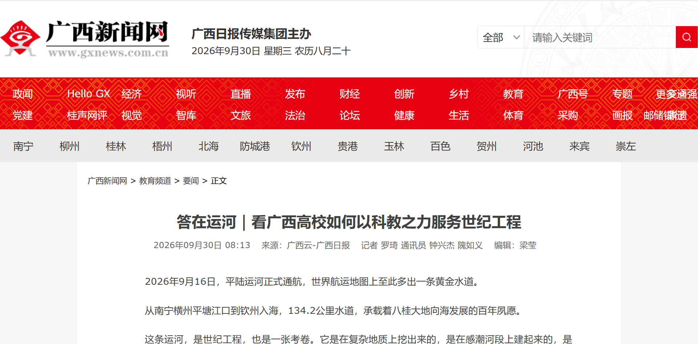Open the 财经 finance channel
This screenshot has height=344, width=698.
350,94
